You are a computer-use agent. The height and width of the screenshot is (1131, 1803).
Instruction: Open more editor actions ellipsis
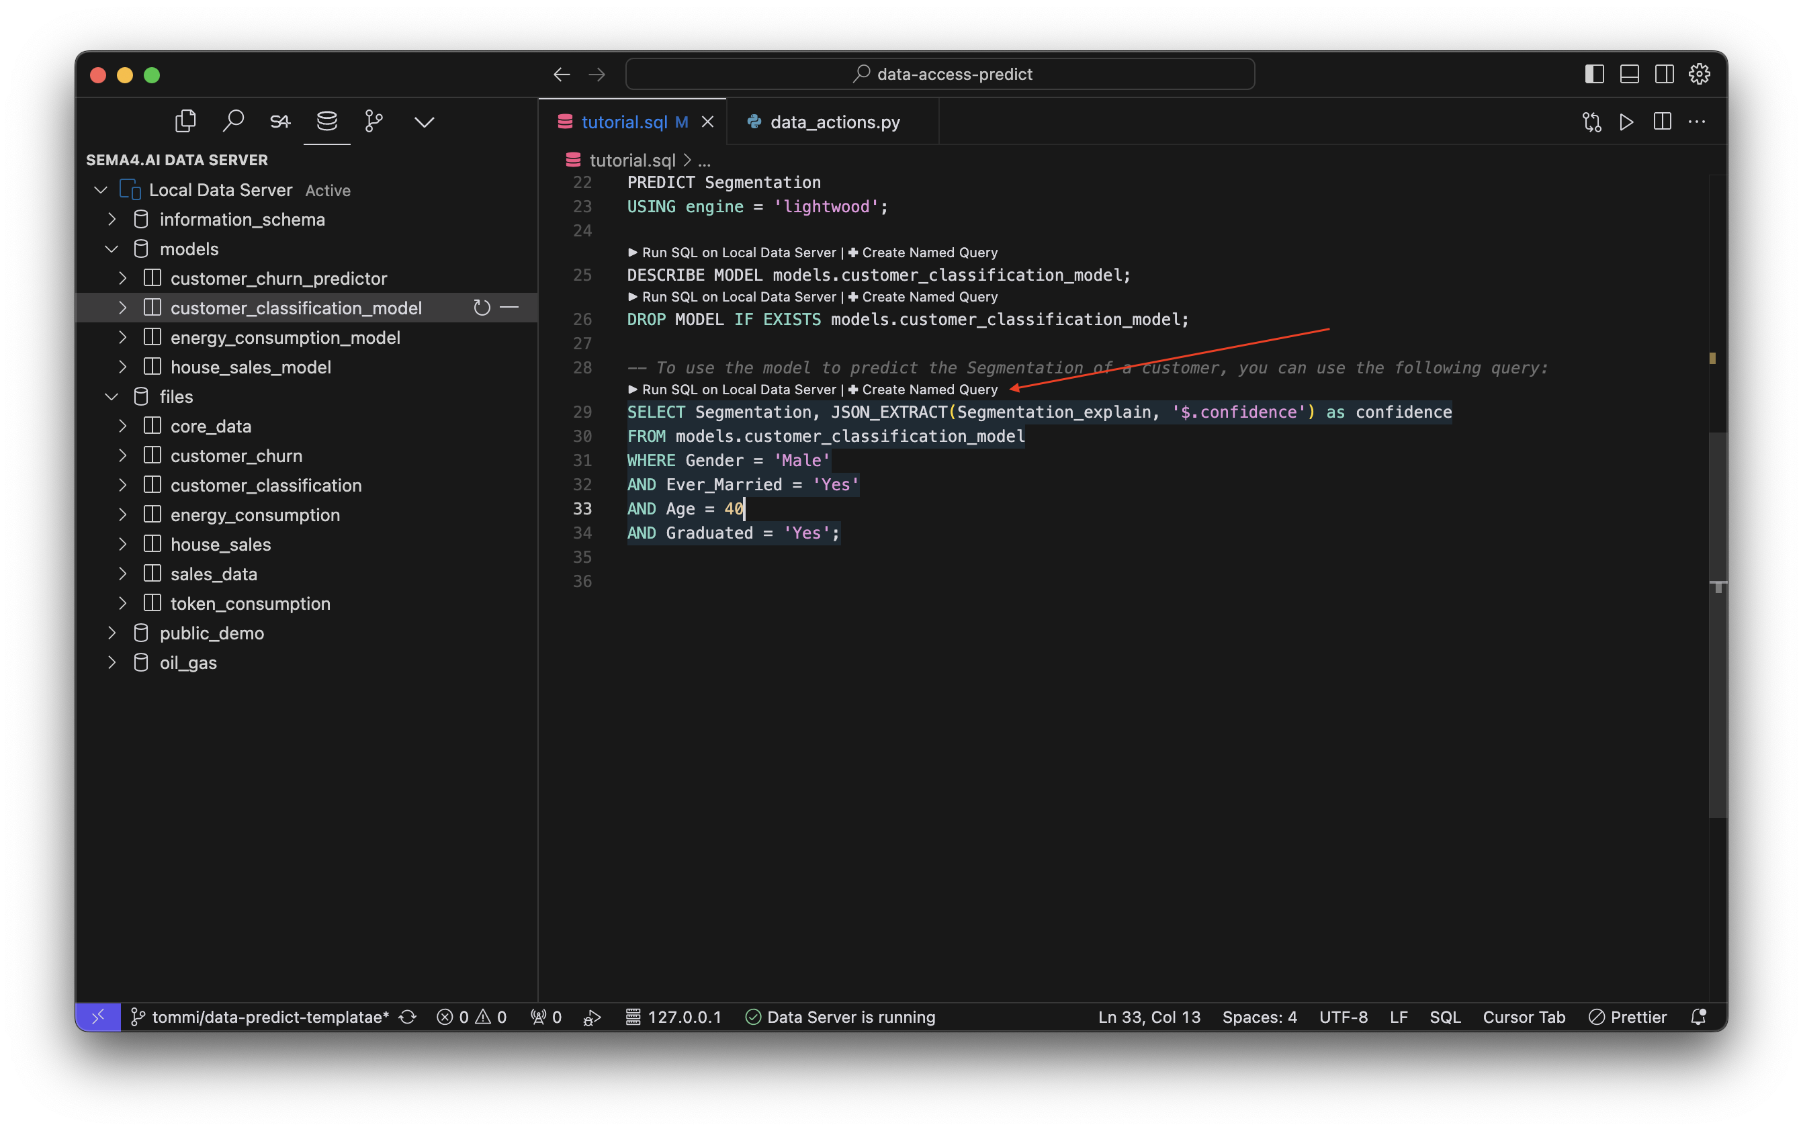point(1696,122)
